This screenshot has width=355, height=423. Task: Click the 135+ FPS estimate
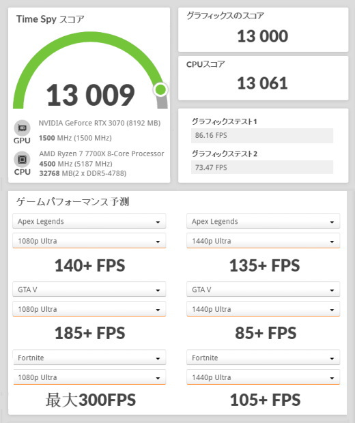(x=264, y=265)
